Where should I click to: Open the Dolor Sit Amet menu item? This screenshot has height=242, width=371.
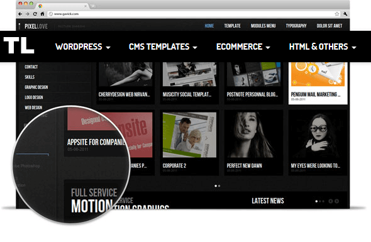329,26
